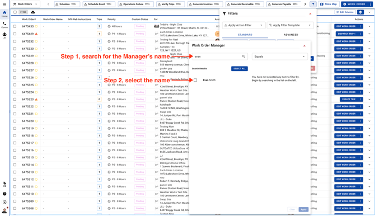The height and width of the screenshot is (216, 375).
Task: Select row checkbox for order 6475316
Action: pos(15,150)
